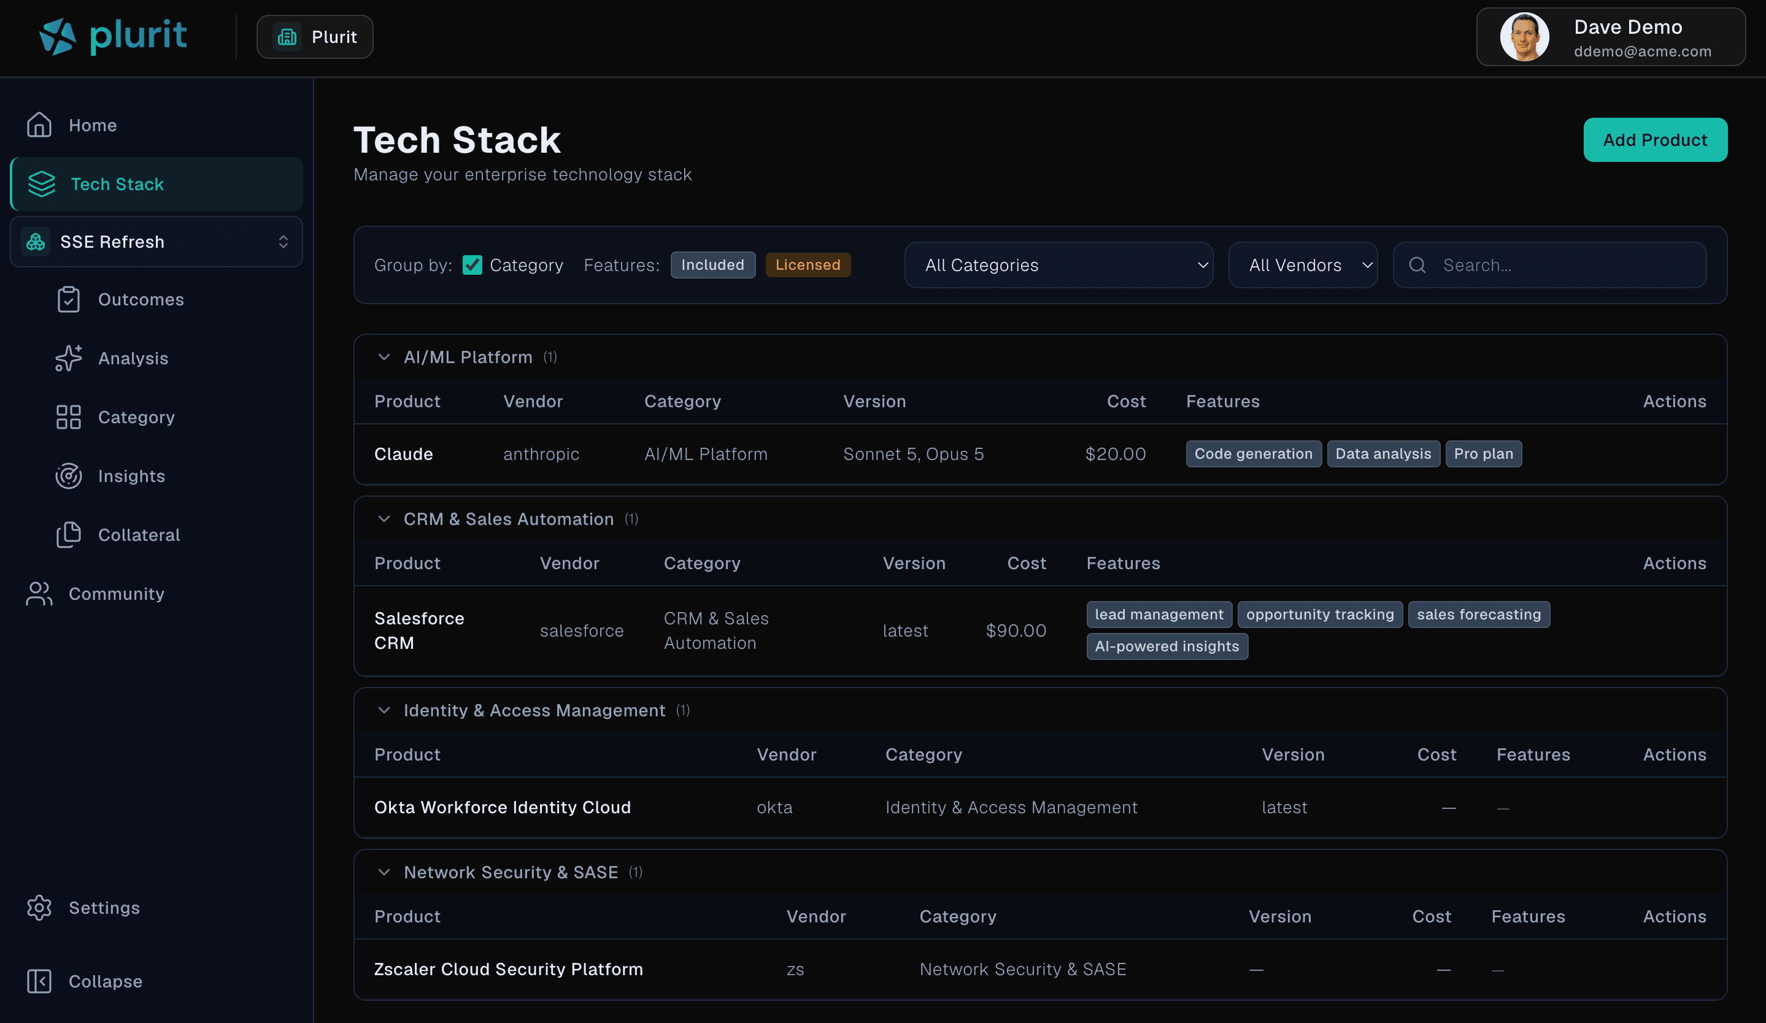This screenshot has height=1023, width=1766.
Task: Click the Tech Stack layers icon
Action: 41,184
